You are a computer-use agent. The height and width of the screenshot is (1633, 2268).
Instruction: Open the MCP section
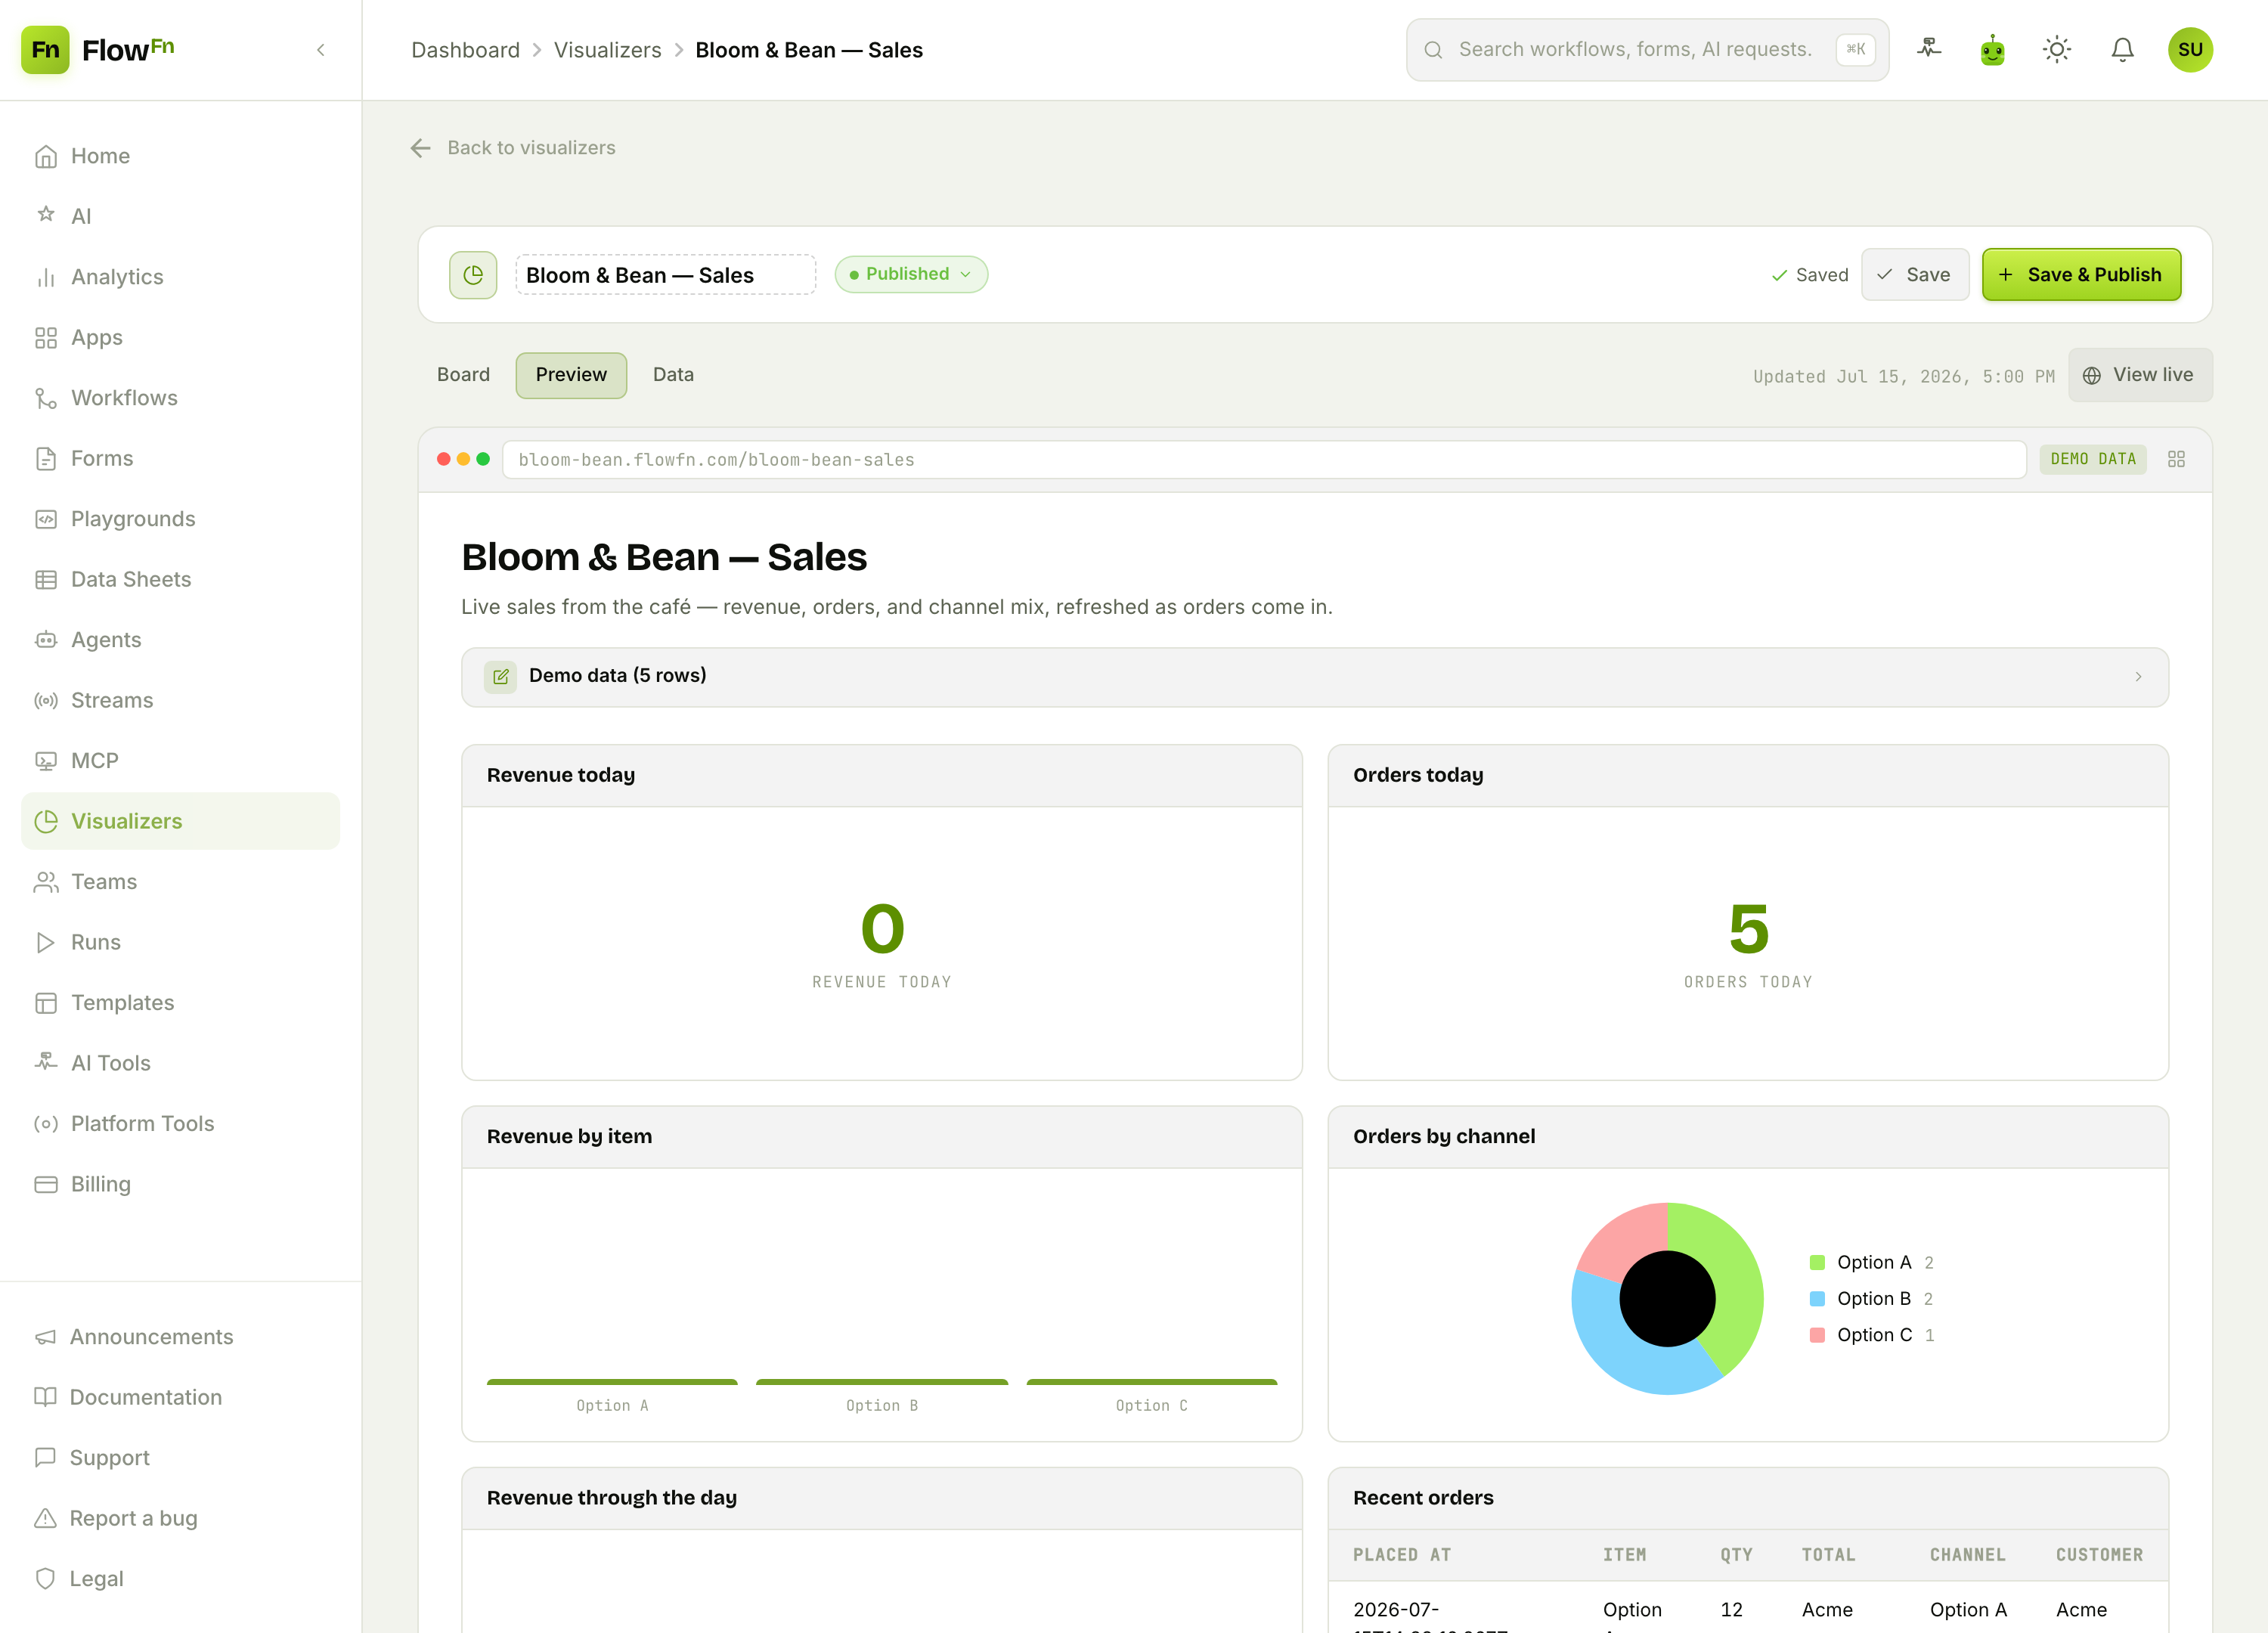click(180, 761)
